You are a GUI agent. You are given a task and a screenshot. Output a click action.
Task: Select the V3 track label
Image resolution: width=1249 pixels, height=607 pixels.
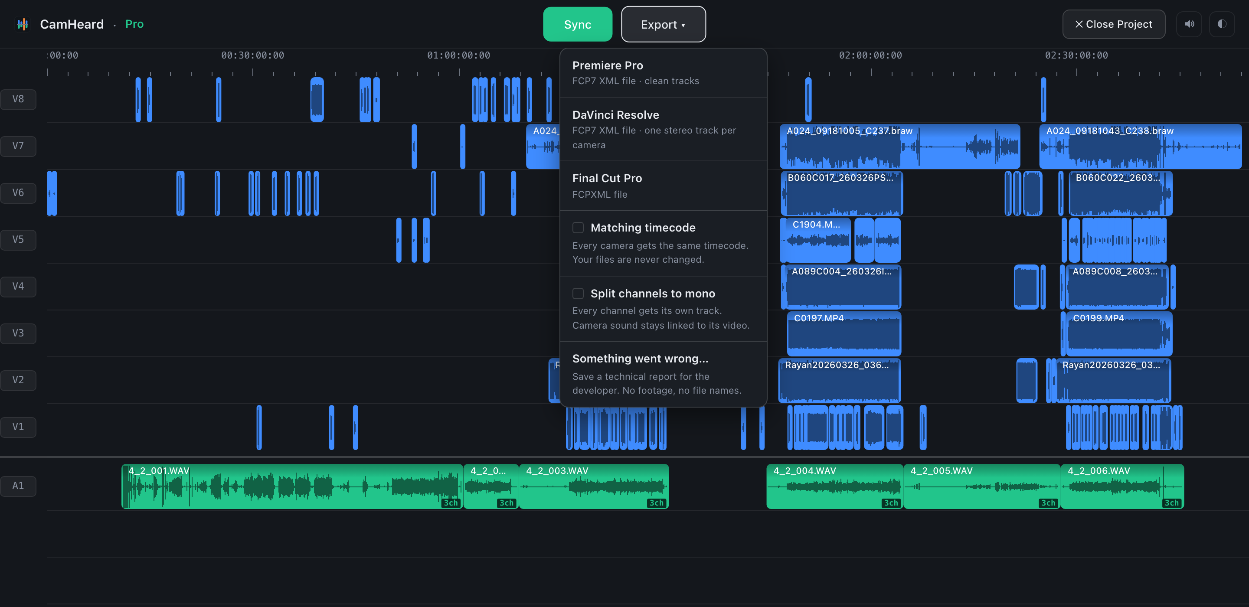(x=18, y=333)
